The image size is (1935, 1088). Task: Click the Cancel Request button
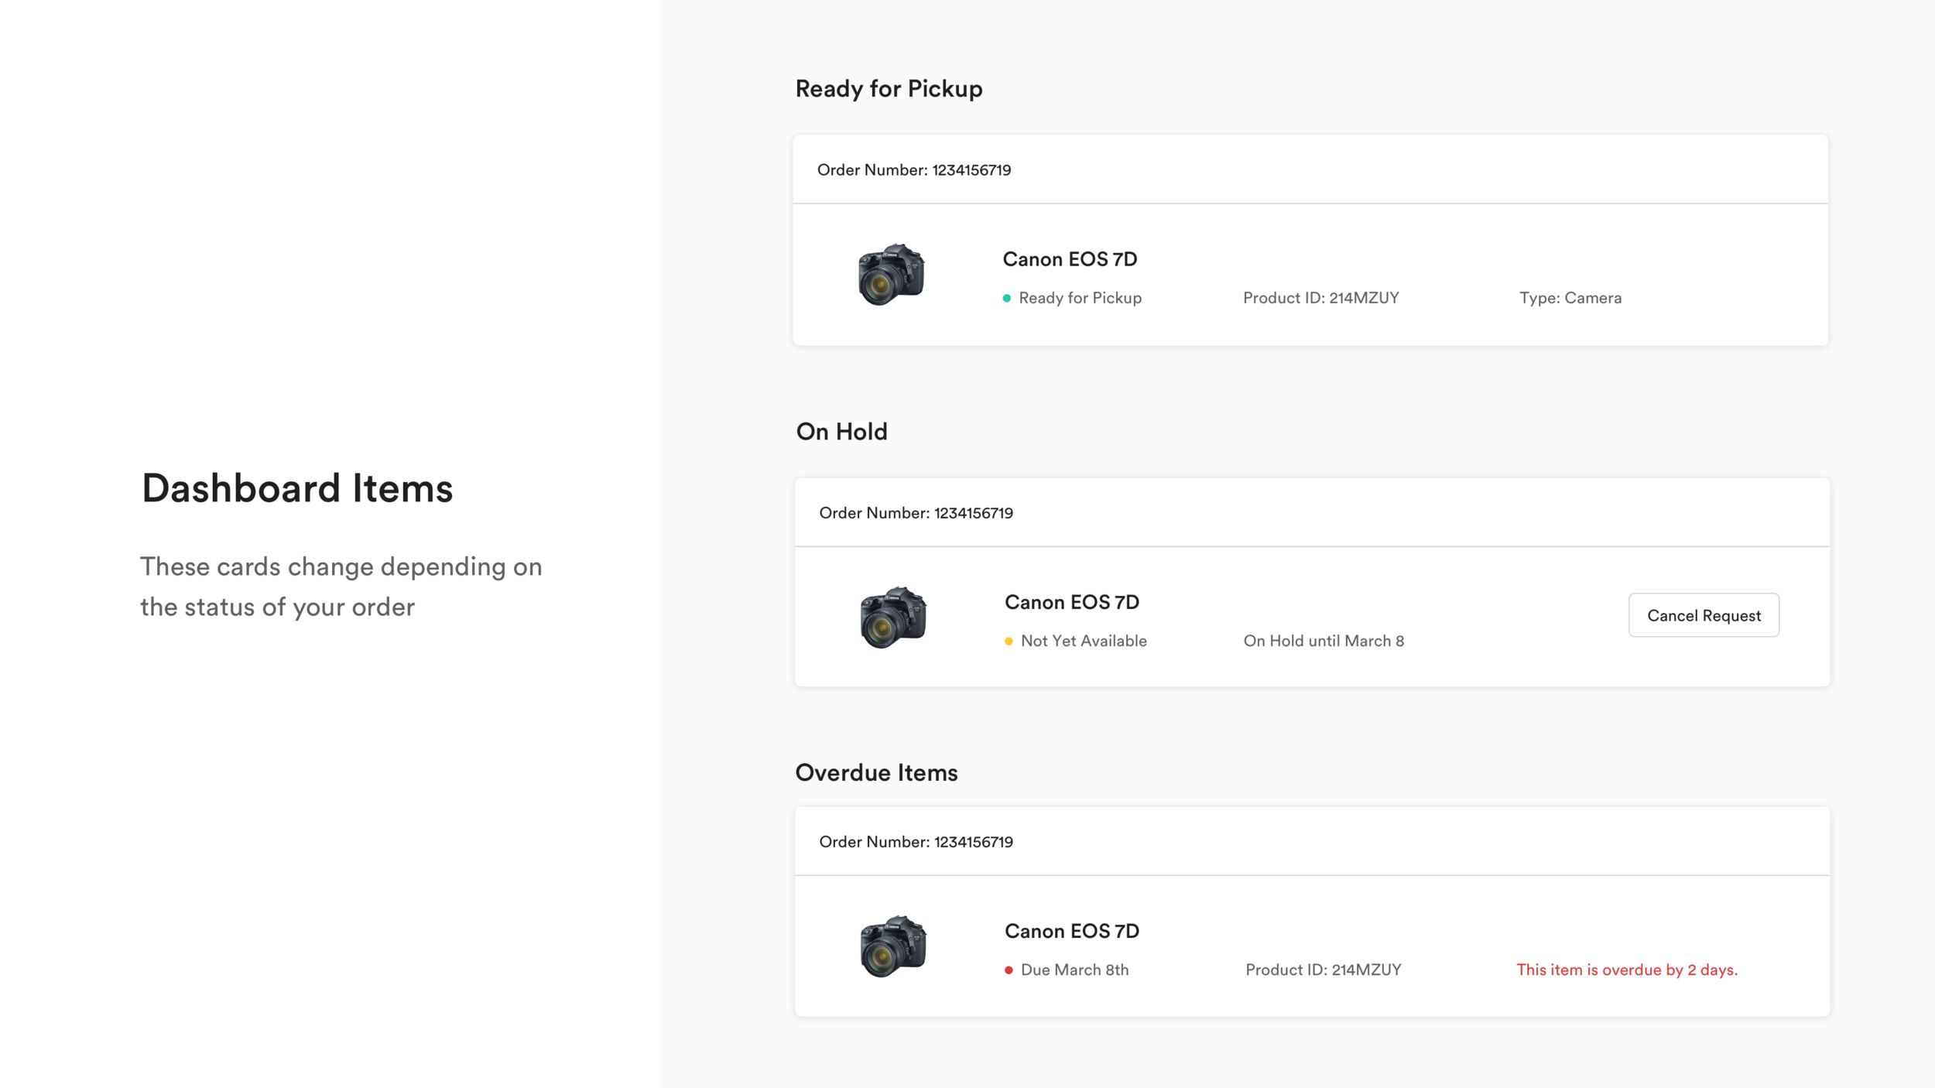click(x=1704, y=615)
